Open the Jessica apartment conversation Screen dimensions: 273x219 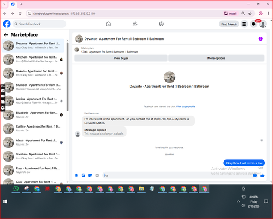tap(33, 101)
